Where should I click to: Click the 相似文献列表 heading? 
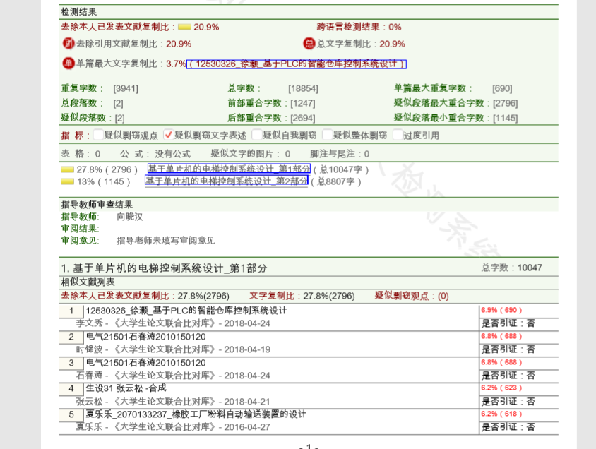88,282
